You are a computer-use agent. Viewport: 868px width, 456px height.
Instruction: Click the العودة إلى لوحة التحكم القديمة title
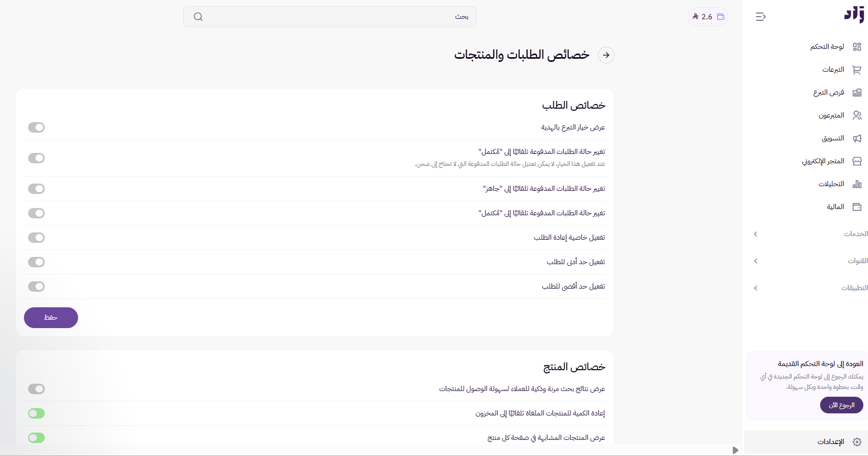821,364
